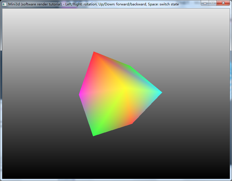Close the Mini3d window

coord(223,3)
